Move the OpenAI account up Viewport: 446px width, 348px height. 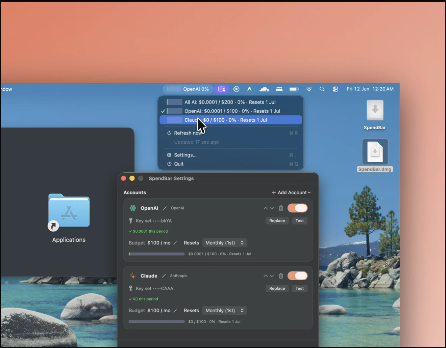(x=266, y=208)
